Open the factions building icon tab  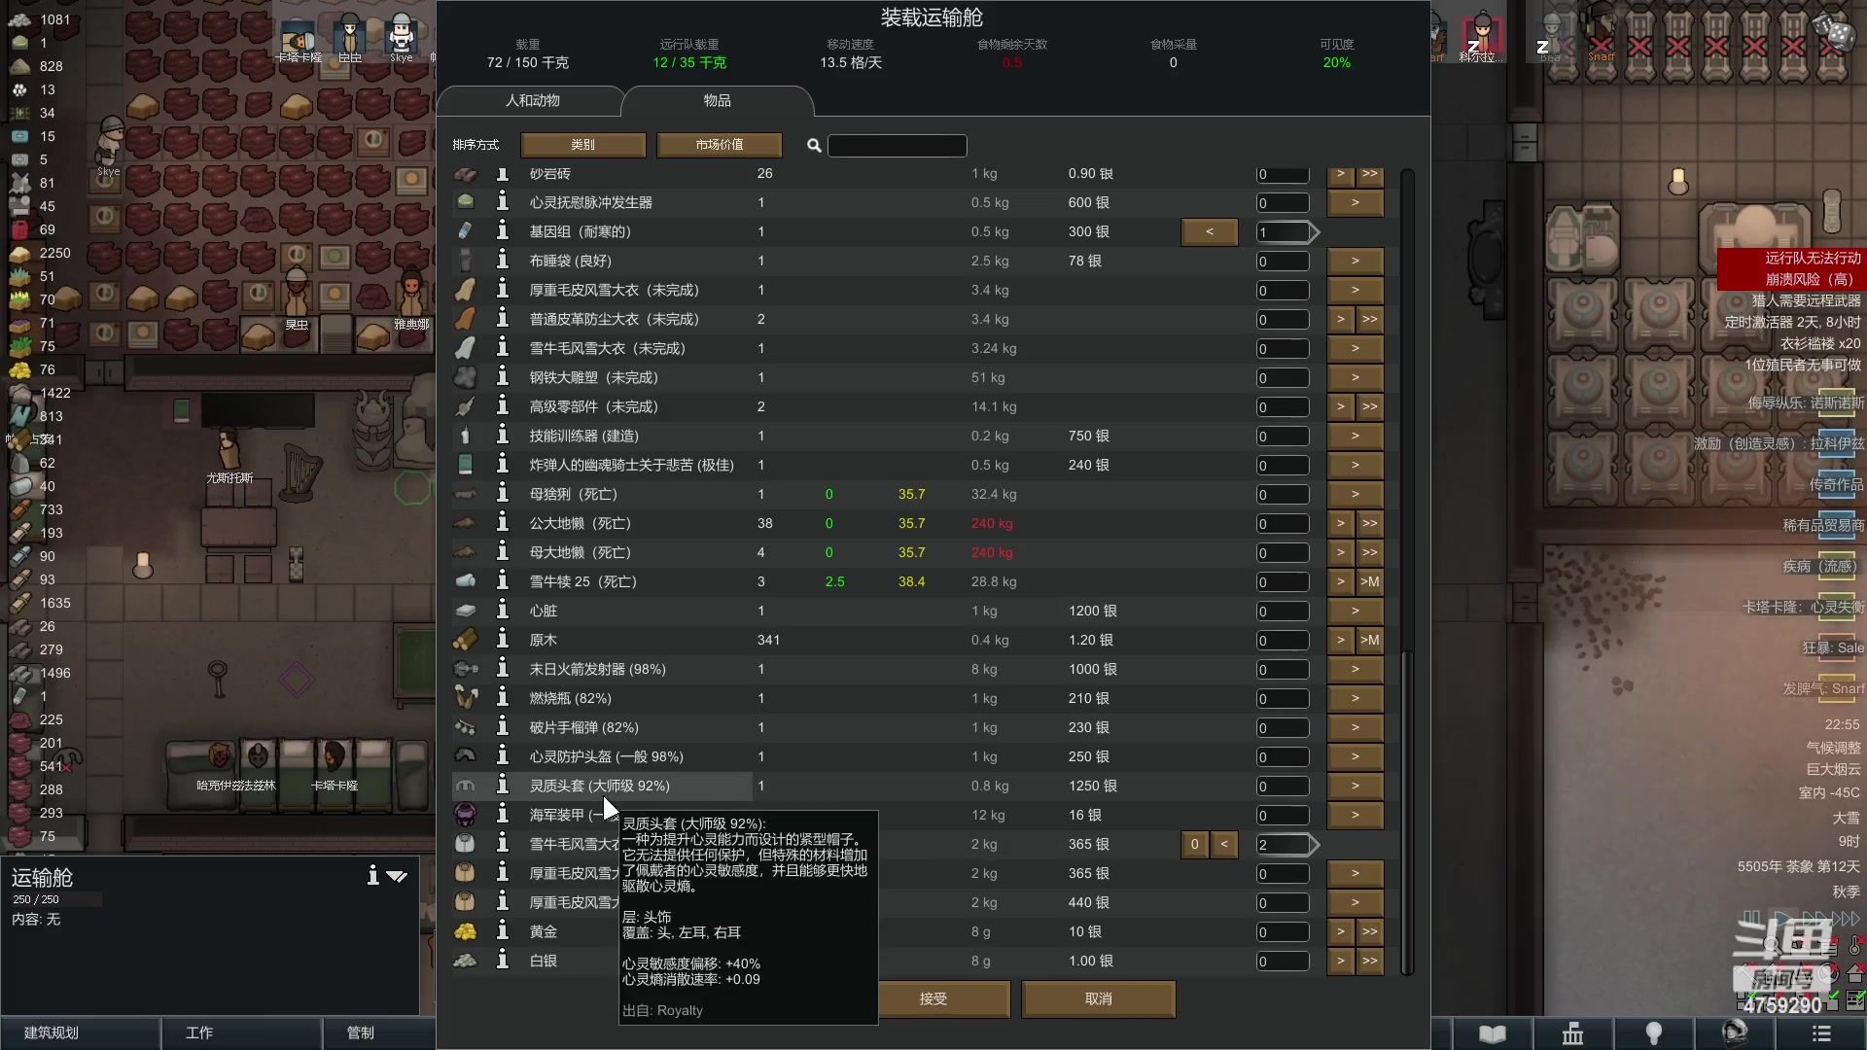[1572, 1033]
